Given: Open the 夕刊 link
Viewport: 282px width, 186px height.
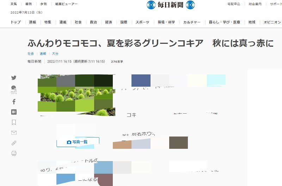Looking at the screenshot, I should 43,4.
